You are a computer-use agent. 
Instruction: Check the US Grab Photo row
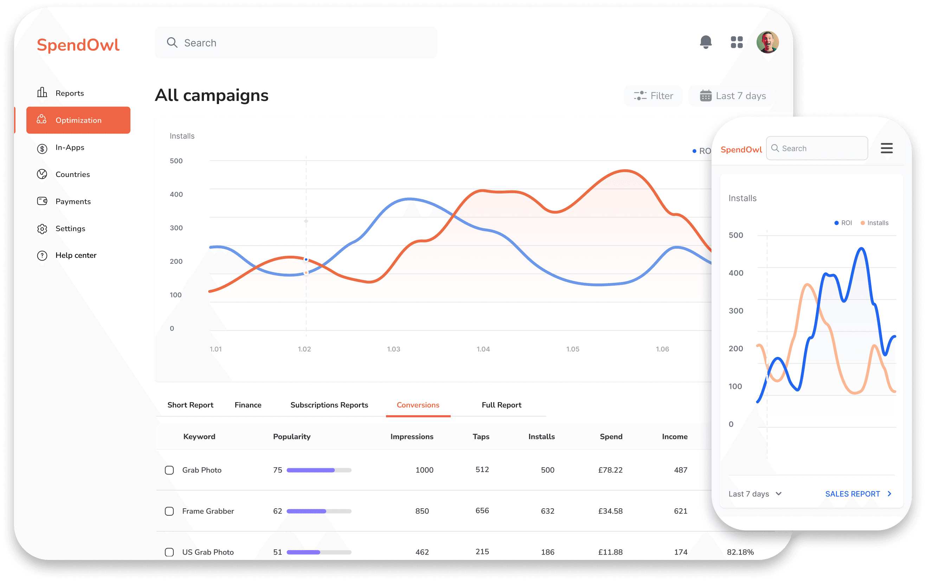169,552
